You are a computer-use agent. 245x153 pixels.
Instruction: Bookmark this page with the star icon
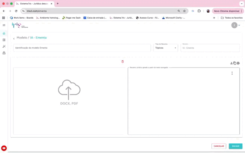pyautogui.click(x=184, y=11)
